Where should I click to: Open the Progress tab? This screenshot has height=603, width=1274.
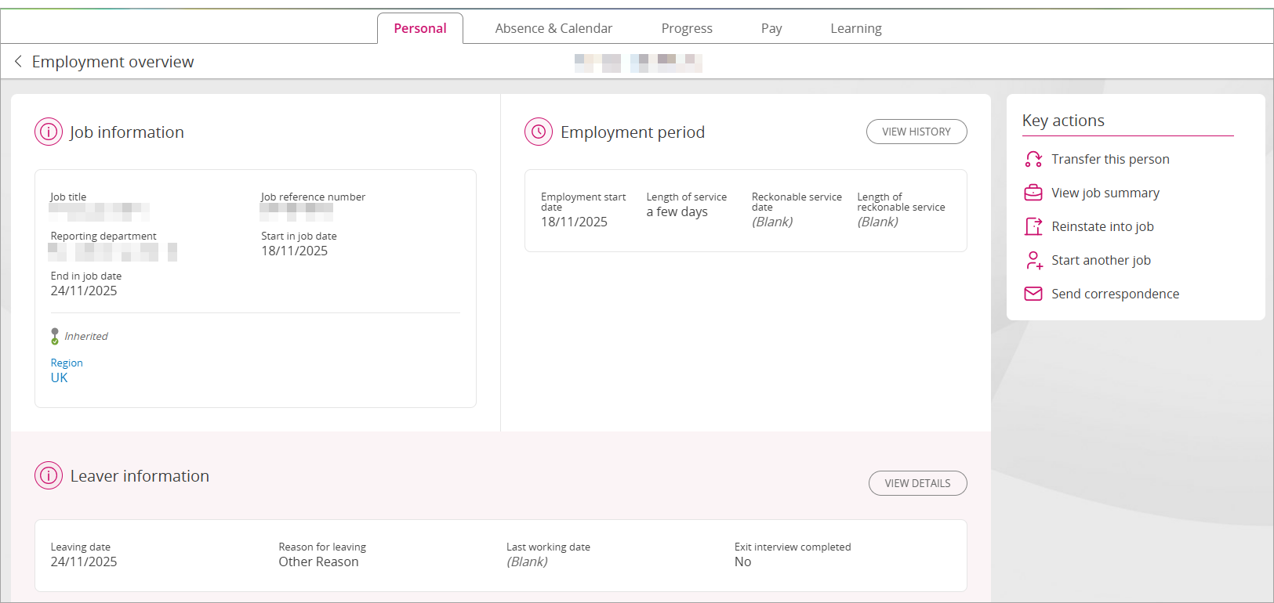(x=687, y=28)
